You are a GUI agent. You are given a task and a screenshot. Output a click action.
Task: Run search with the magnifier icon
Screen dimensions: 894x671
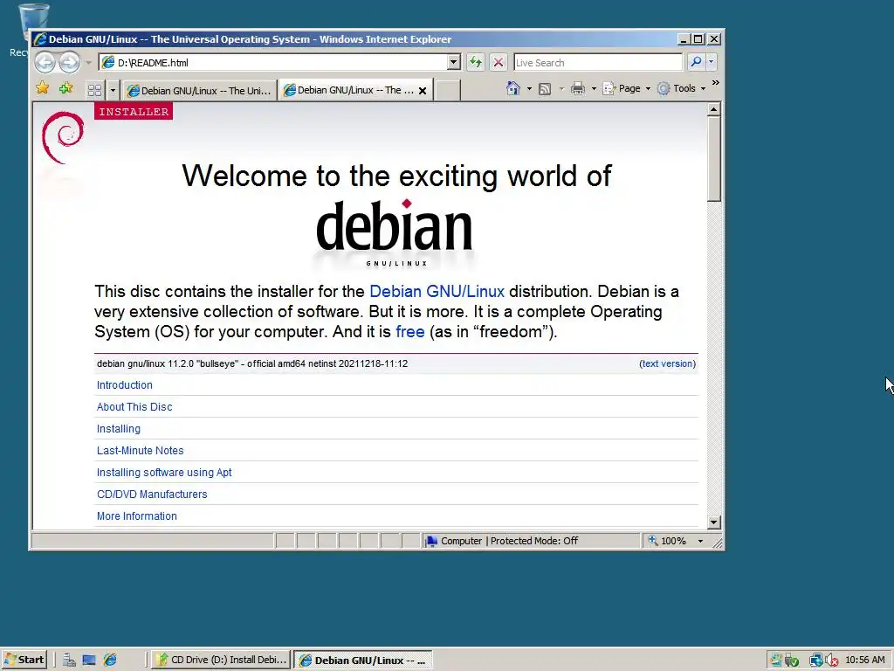(x=696, y=62)
